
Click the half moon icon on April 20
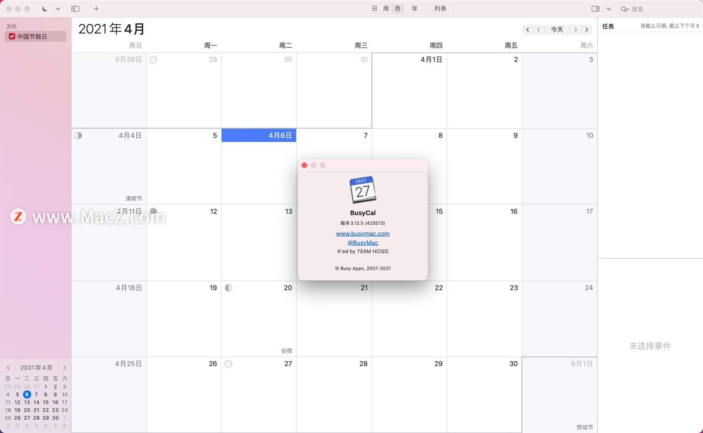pos(228,288)
